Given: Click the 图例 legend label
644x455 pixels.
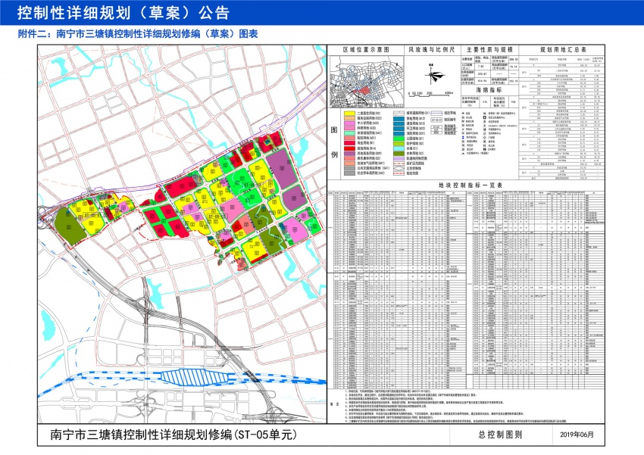Looking at the screenshot, I should [334, 142].
